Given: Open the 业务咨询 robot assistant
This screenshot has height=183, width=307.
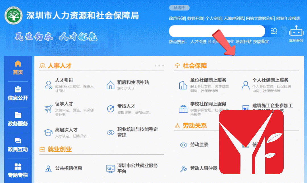Looking at the screenshot, I should click(x=296, y=34).
